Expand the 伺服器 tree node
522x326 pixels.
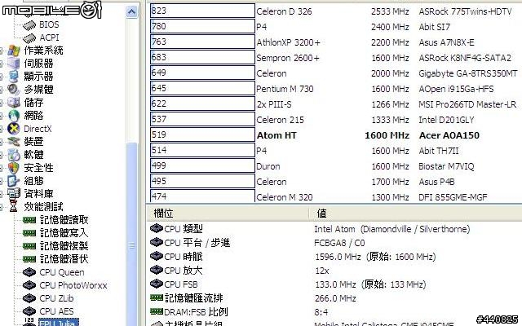(2, 64)
